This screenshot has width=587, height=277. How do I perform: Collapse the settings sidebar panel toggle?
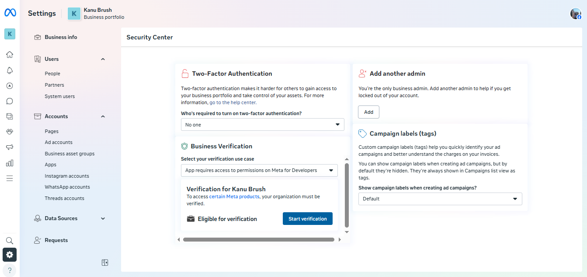(104, 263)
